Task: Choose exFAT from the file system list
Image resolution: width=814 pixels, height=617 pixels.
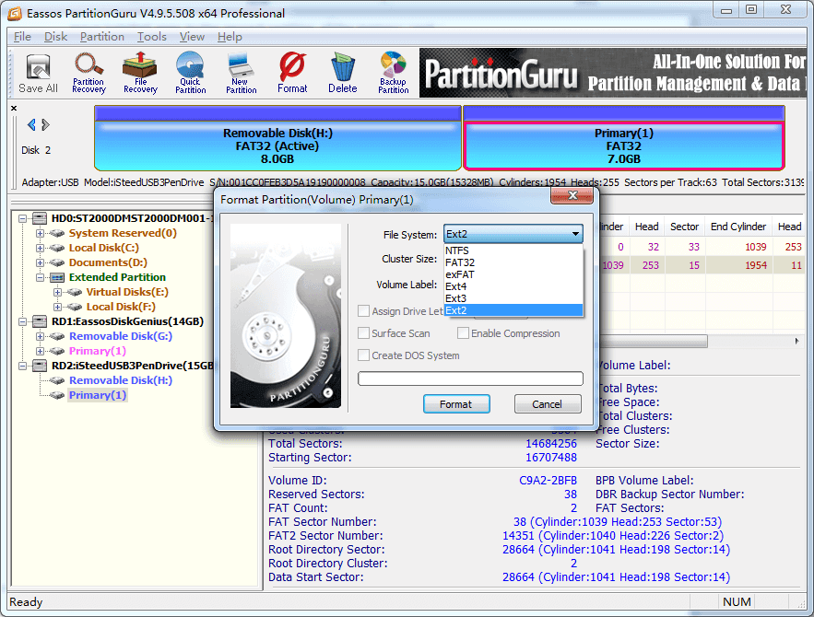Action: [513, 274]
